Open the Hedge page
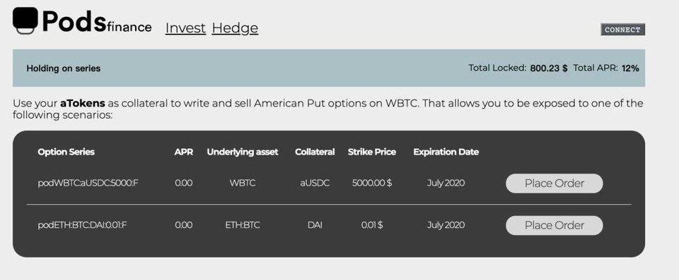The image size is (679, 280). tap(235, 28)
